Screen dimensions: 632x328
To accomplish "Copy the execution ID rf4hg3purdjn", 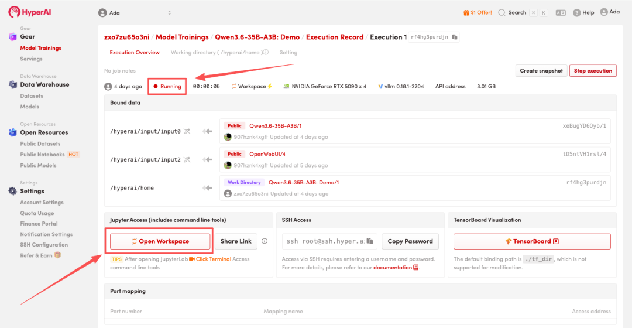I will (x=455, y=37).
